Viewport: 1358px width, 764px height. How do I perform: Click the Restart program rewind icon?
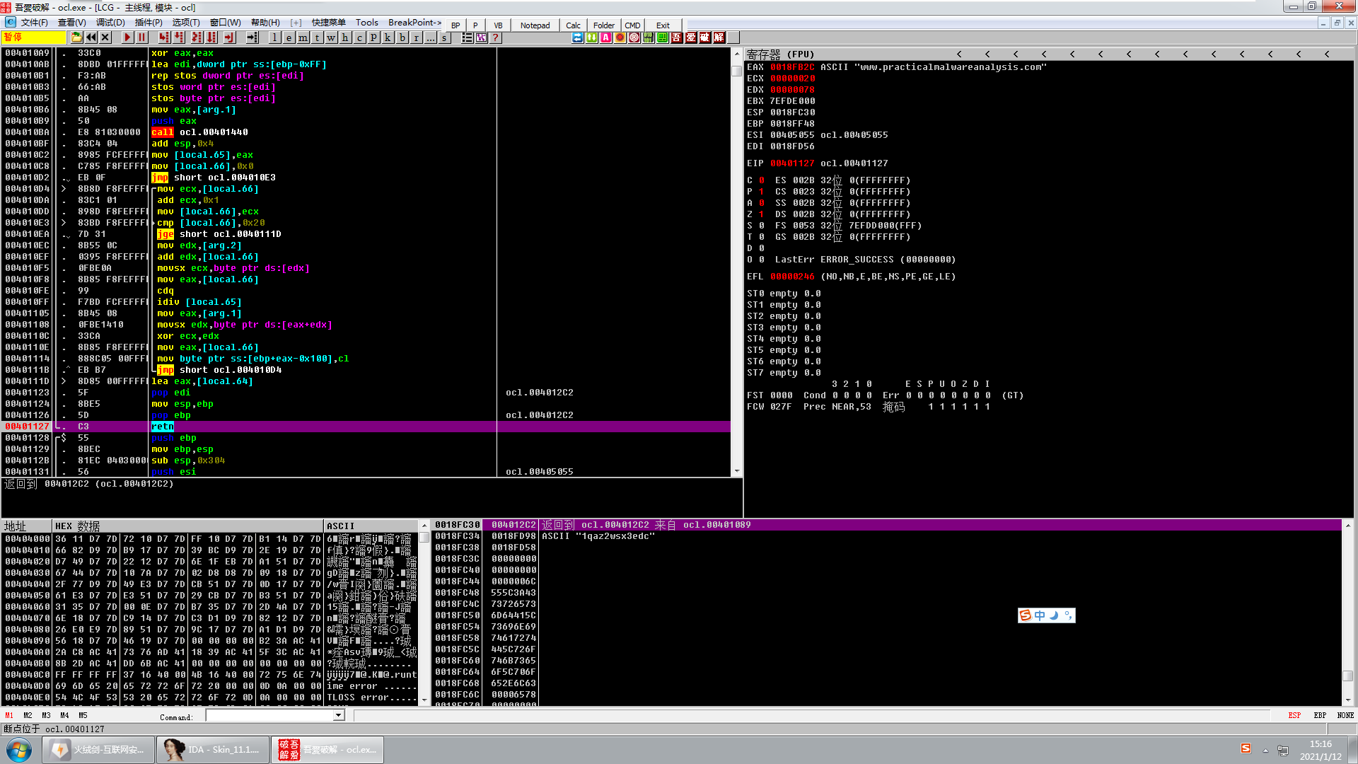[91, 37]
